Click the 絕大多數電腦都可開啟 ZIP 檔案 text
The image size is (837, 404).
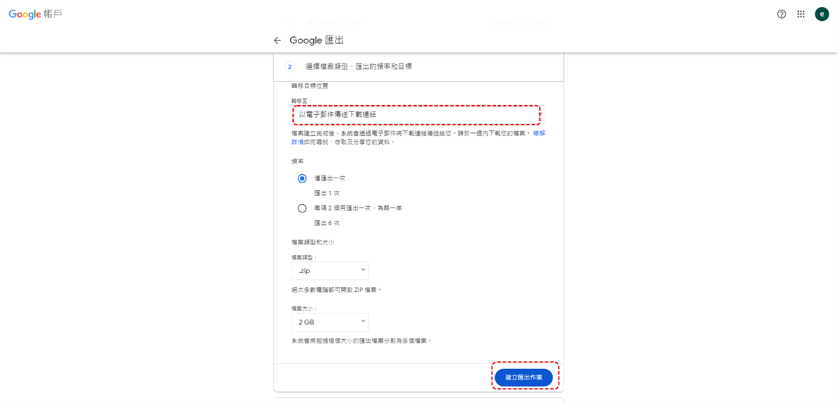[x=337, y=289]
